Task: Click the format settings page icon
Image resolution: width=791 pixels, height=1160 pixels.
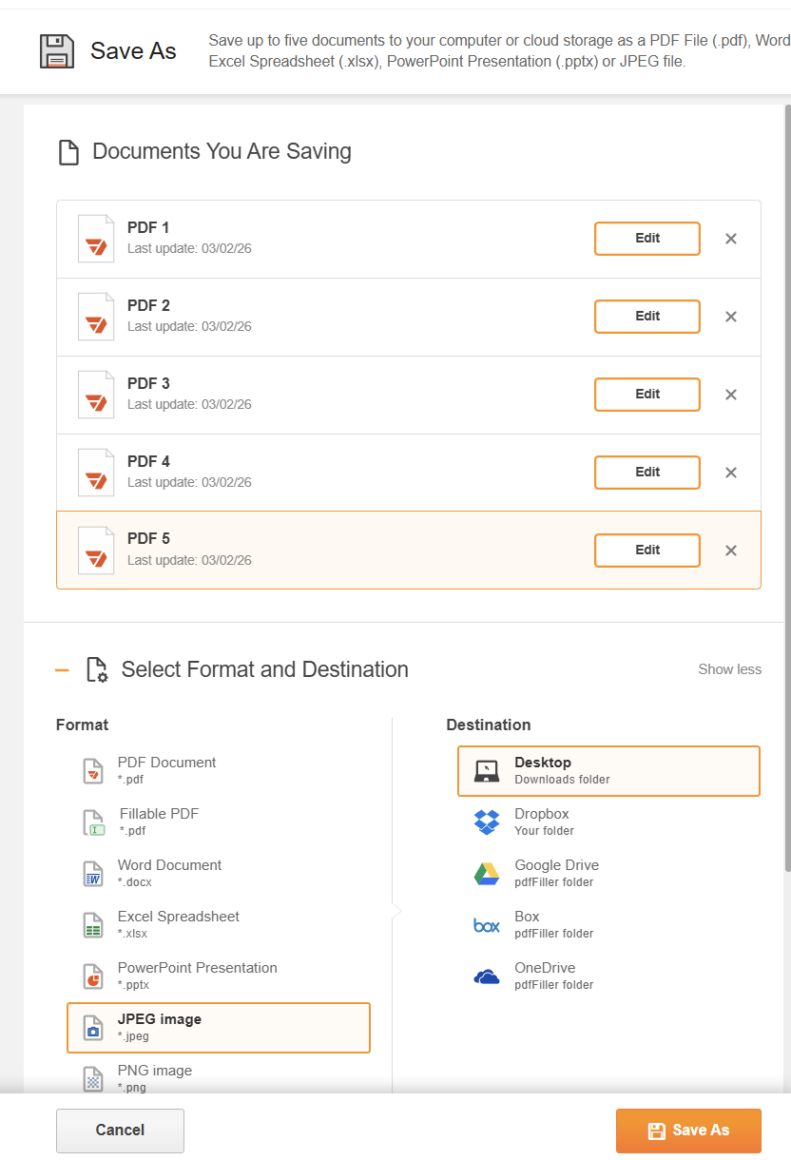Action: coord(97,669)
